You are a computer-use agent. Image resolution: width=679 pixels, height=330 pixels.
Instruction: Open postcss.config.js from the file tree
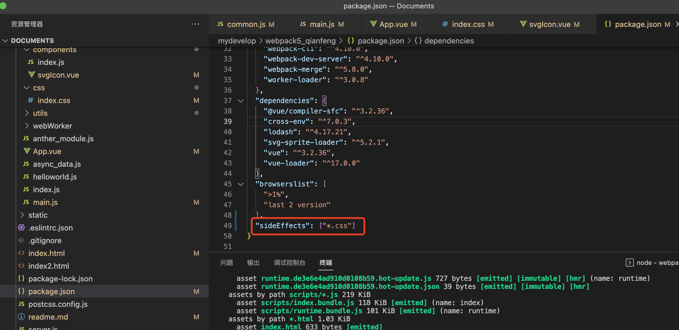58,304
